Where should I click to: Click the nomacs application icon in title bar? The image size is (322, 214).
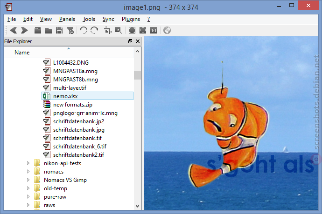click(8, 7)
